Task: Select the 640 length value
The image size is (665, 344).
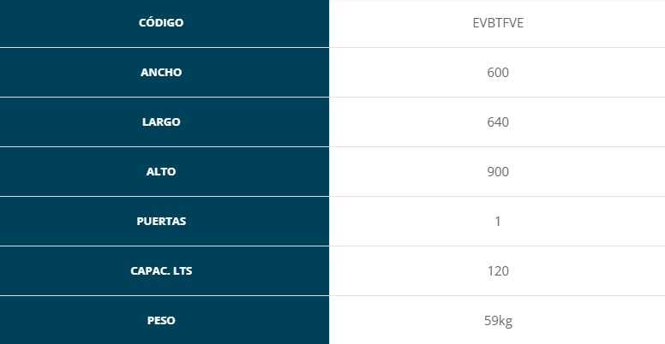Action: point(498,122)
